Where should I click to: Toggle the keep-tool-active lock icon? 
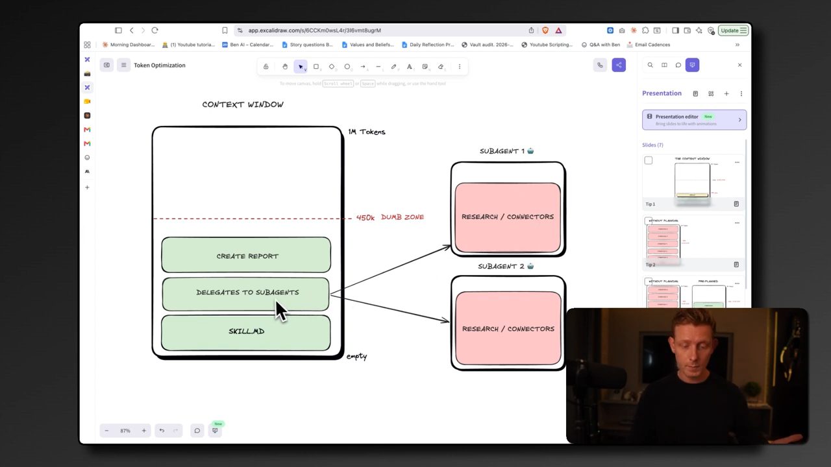point(266,66)
